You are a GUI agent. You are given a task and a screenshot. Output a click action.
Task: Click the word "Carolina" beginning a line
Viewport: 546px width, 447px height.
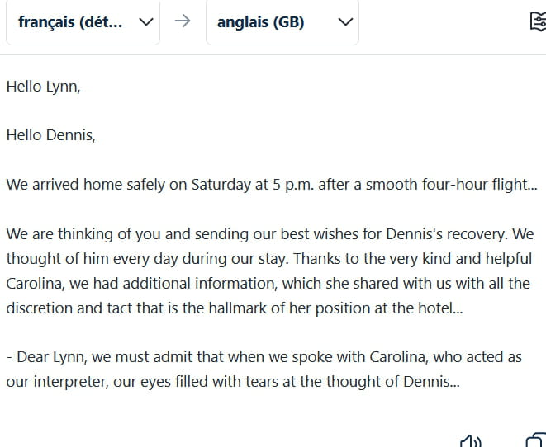coord(35,284)
